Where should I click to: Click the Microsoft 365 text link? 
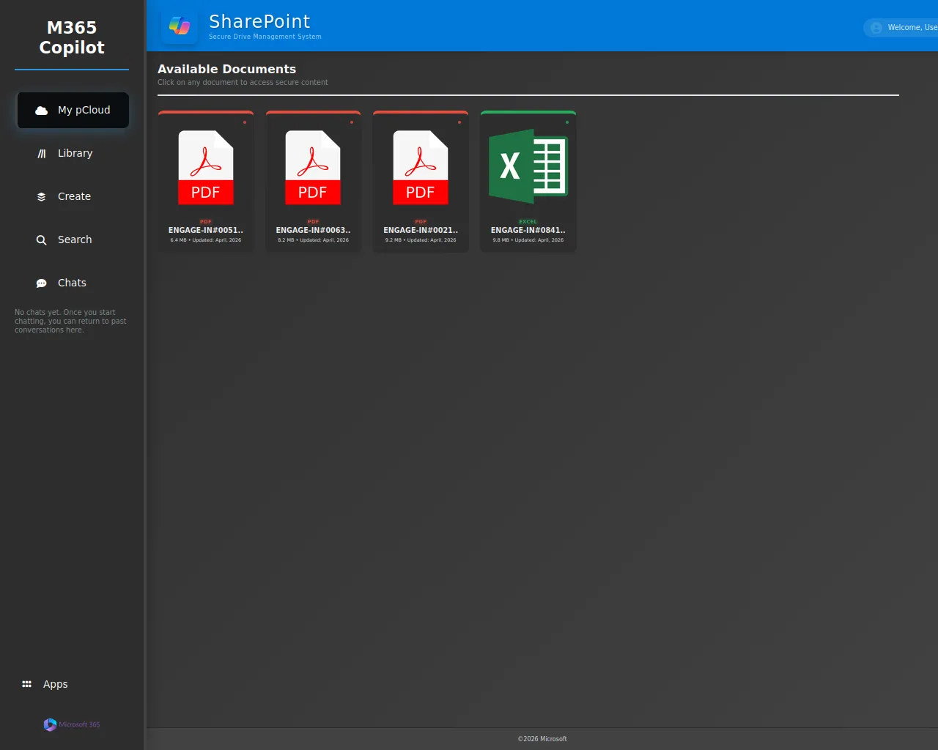click(79, 724)
